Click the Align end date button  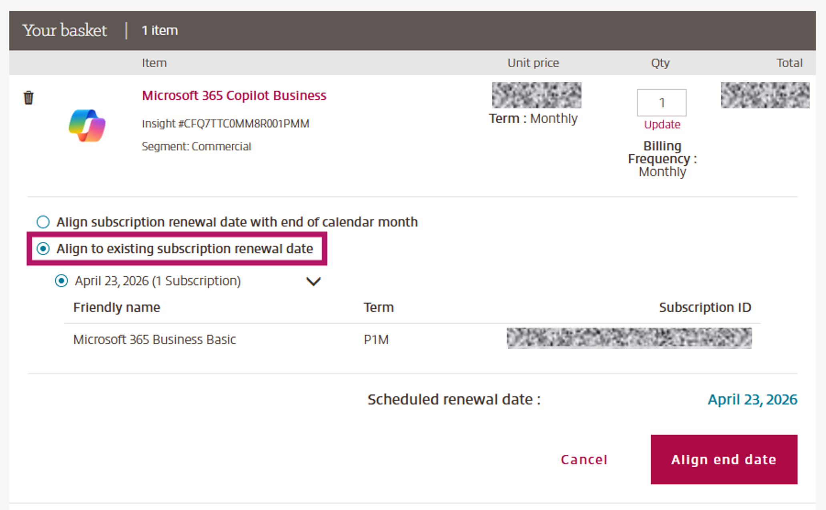click(x=723, y=459)
